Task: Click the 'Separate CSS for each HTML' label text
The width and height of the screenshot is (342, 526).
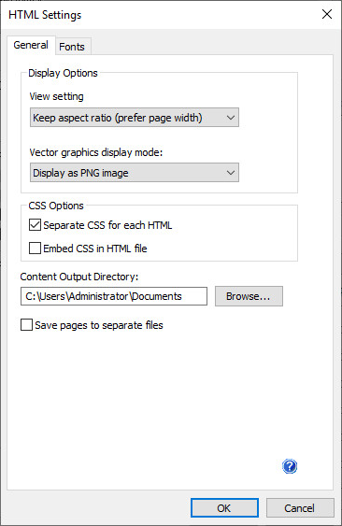Action: (107, 225)
